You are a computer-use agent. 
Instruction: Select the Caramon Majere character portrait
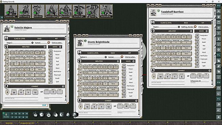pyautogui.click(x=11, y=11)
